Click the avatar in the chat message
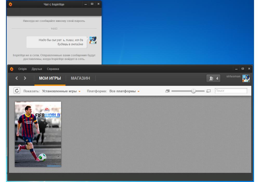This screenshot has height=182, width=260. tap(93, 40)
